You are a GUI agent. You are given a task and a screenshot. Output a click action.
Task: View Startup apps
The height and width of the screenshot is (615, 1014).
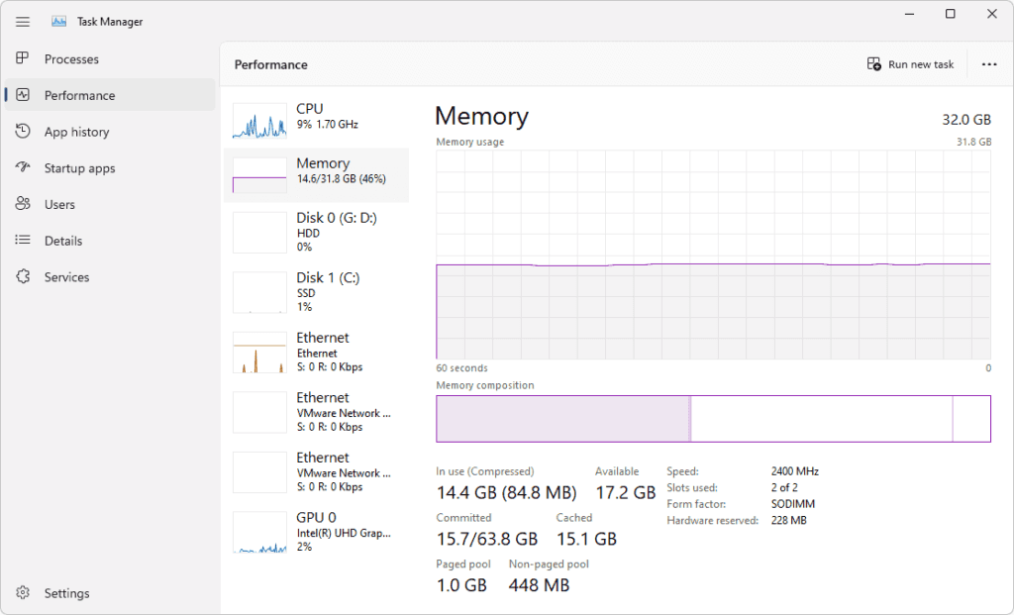pos(22,167)
